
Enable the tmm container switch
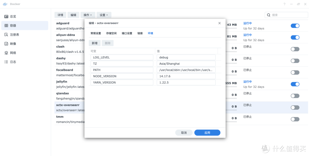[x=295, y=119]
